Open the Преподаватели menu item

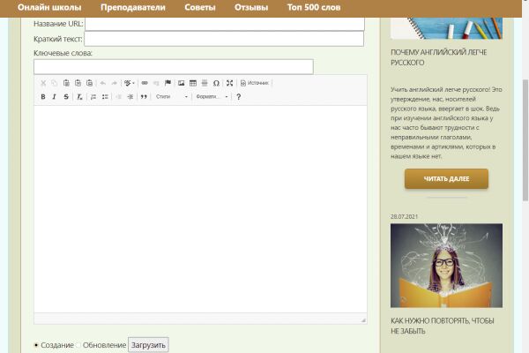pos(133,7)
